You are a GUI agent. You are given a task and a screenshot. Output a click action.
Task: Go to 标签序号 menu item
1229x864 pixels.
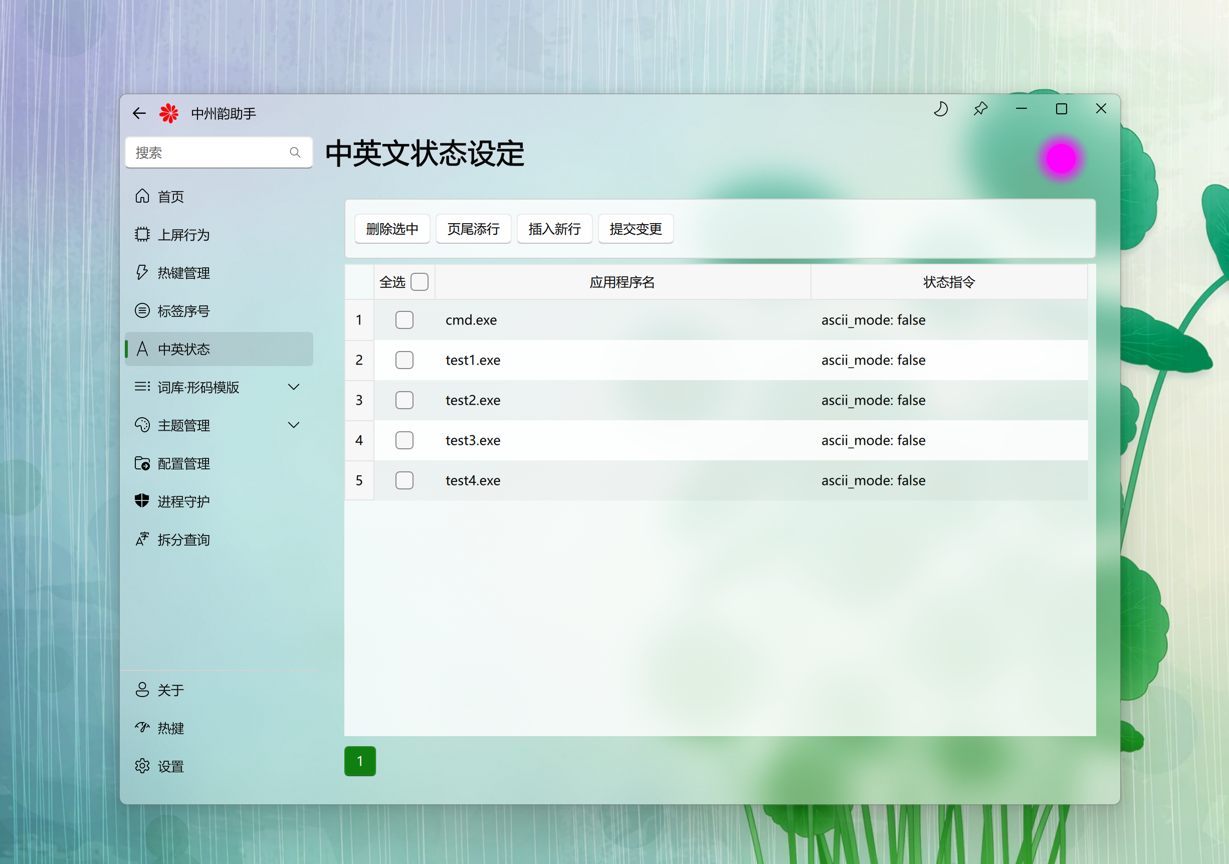pyautogui.click(x=183, y=311)
